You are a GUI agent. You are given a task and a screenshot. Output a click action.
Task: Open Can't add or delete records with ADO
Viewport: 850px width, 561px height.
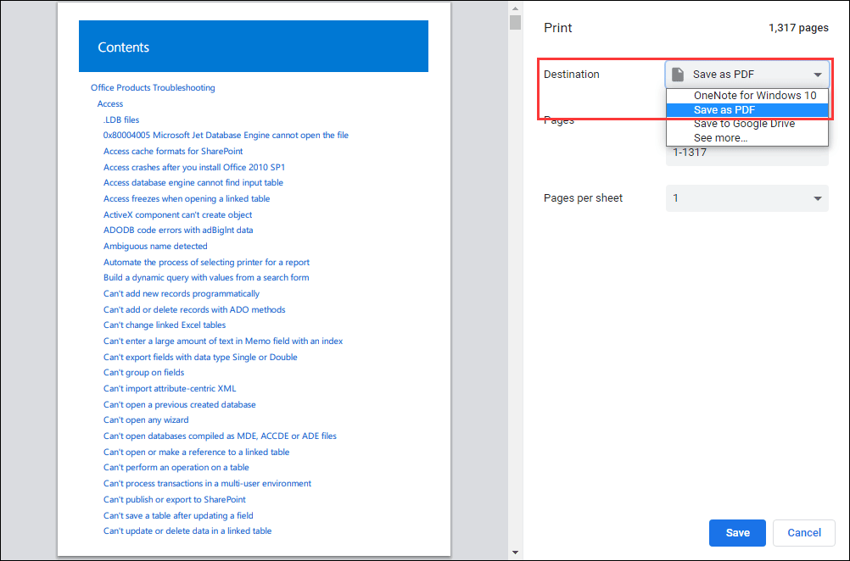(x=194, y=310)
